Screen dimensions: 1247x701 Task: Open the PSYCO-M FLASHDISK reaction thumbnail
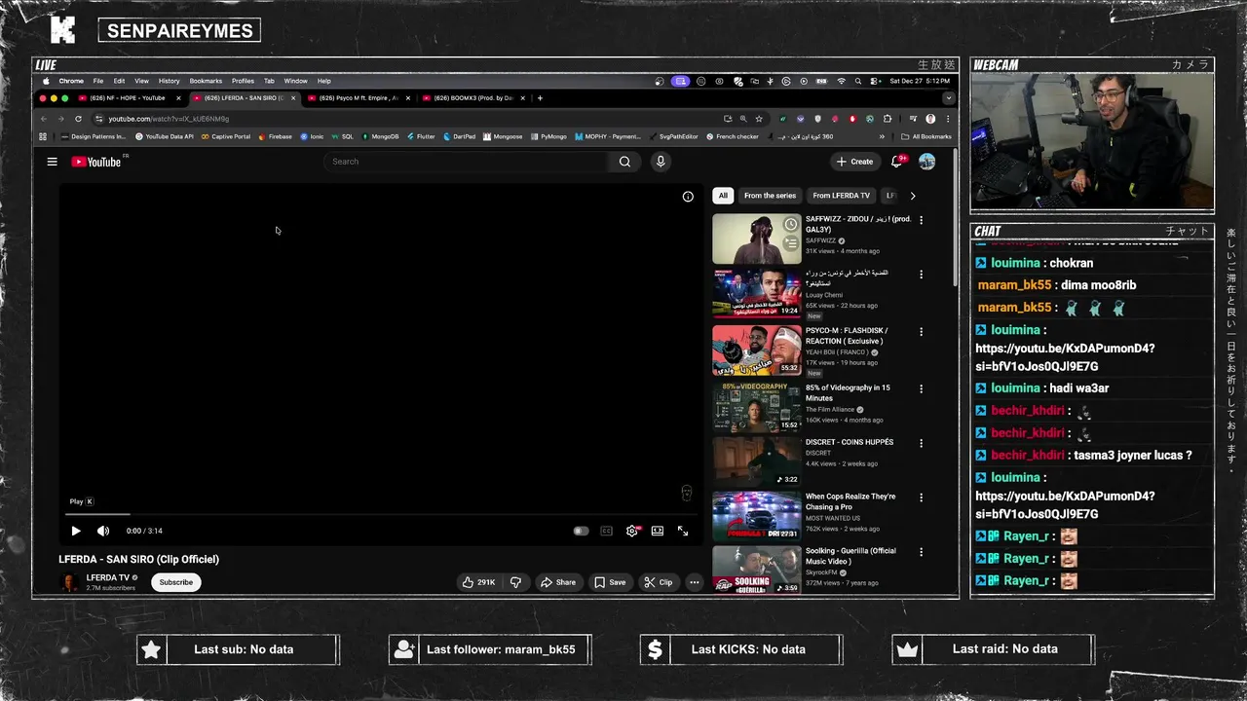[757, 350]
